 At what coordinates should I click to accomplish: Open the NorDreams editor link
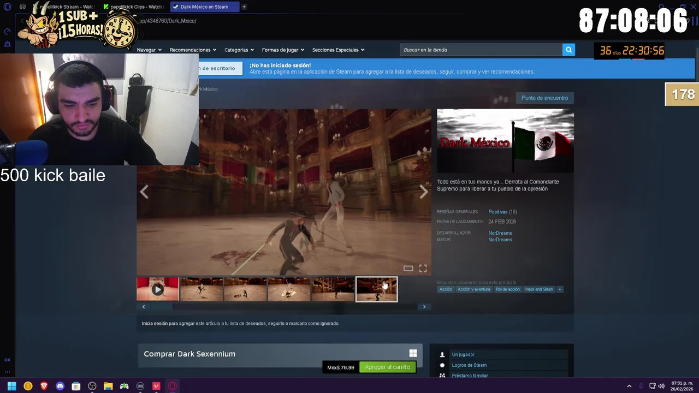pos(500,240)
